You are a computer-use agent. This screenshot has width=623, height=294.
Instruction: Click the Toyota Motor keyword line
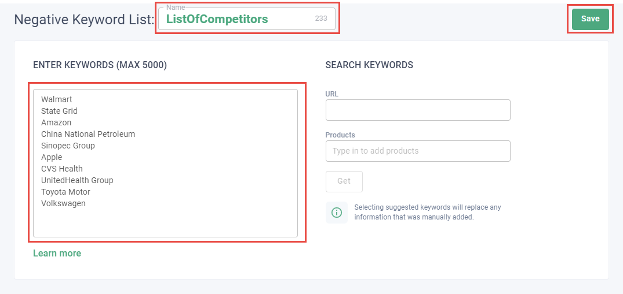(65, 192)
